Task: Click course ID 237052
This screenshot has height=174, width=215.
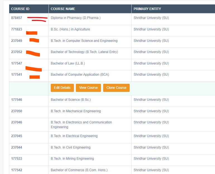Action: coord(16,52)
